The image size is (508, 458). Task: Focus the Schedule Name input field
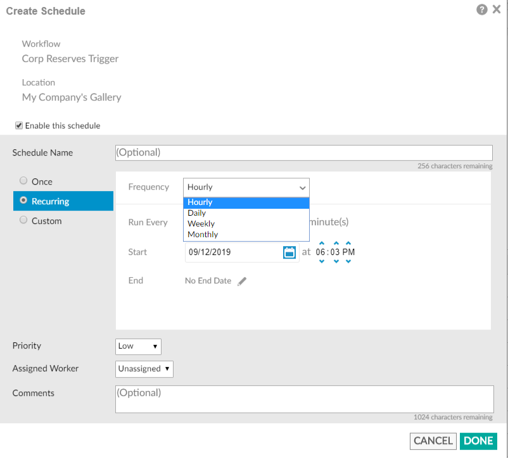pyautogui.click(x=304, y=152)
